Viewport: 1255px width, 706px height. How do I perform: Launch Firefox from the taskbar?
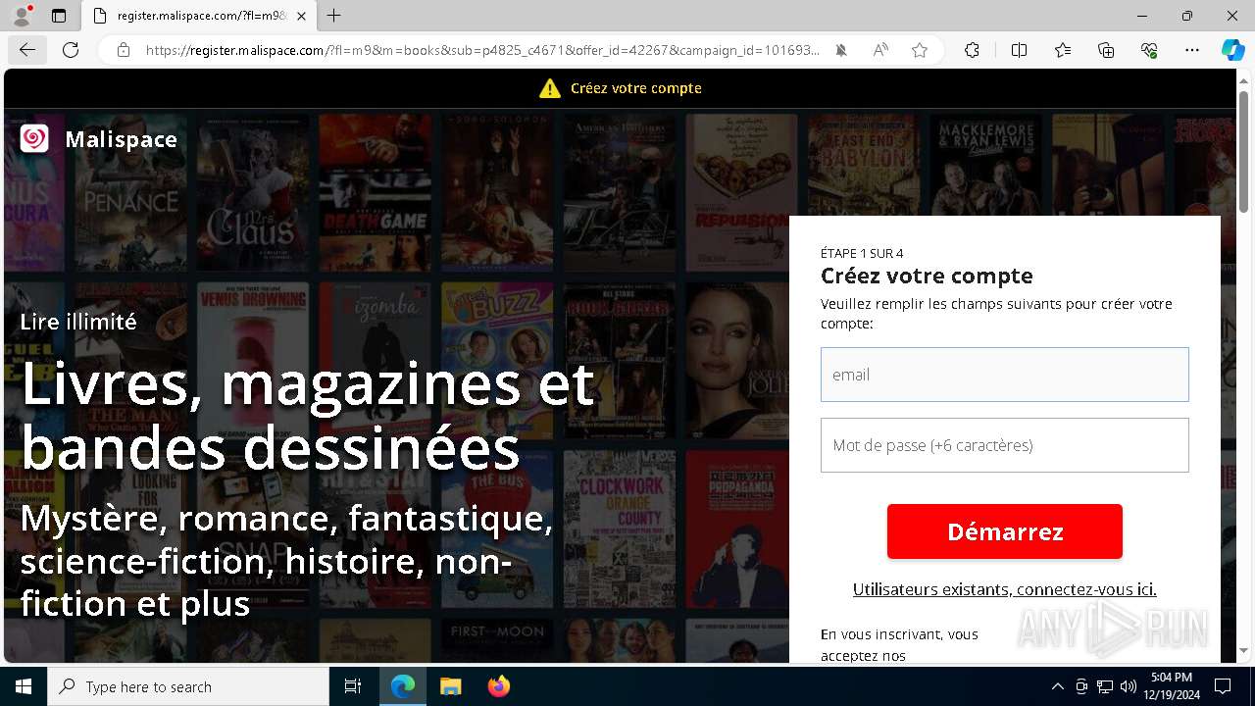click(x=498, y=686)
